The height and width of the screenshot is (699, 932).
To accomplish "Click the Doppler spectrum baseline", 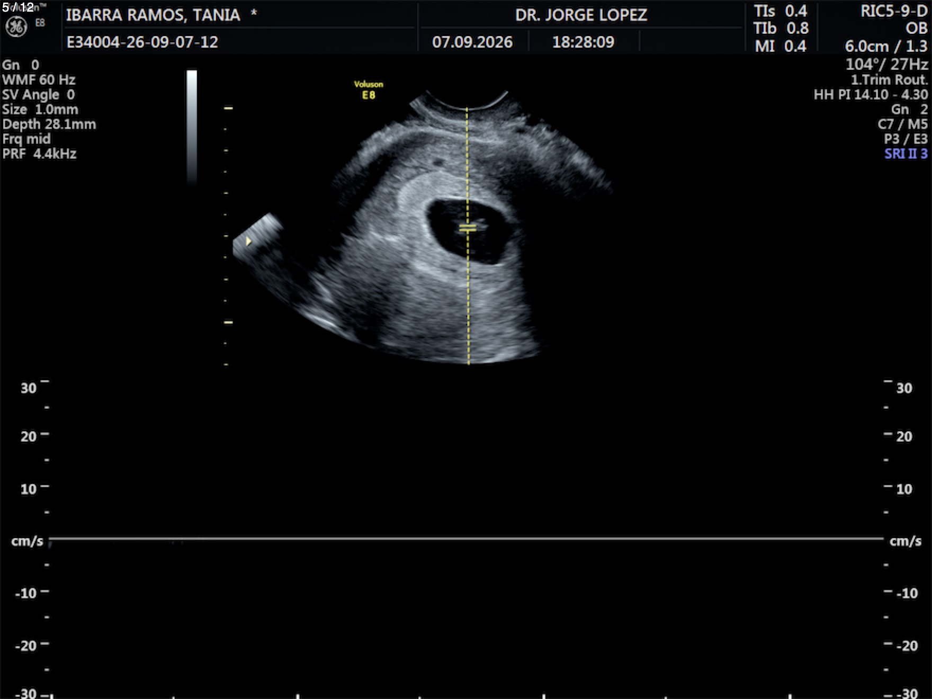I will [466, 539].
